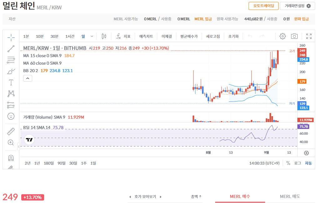Click the 249 current price label on axis

tap(302, 51)
